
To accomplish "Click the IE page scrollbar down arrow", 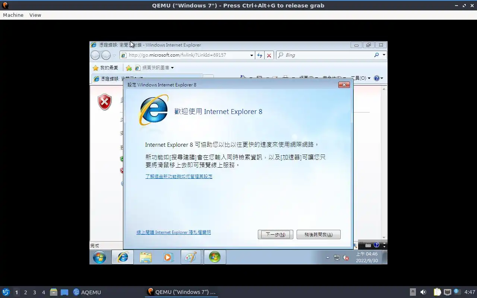I will (x=384, y=238).
